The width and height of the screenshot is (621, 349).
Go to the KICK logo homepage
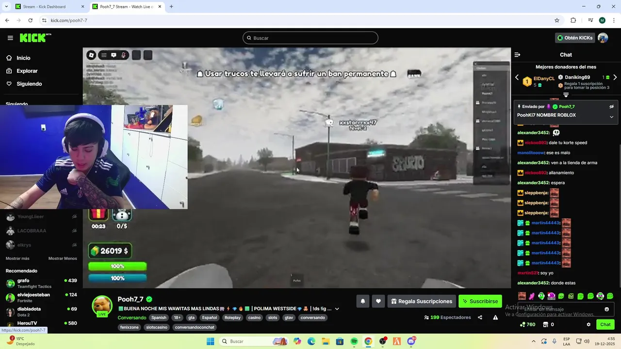[x=35, y=38]
